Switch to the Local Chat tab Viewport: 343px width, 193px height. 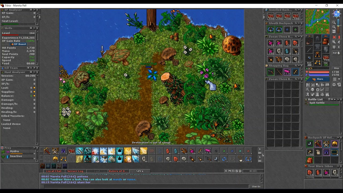(54, 171)
